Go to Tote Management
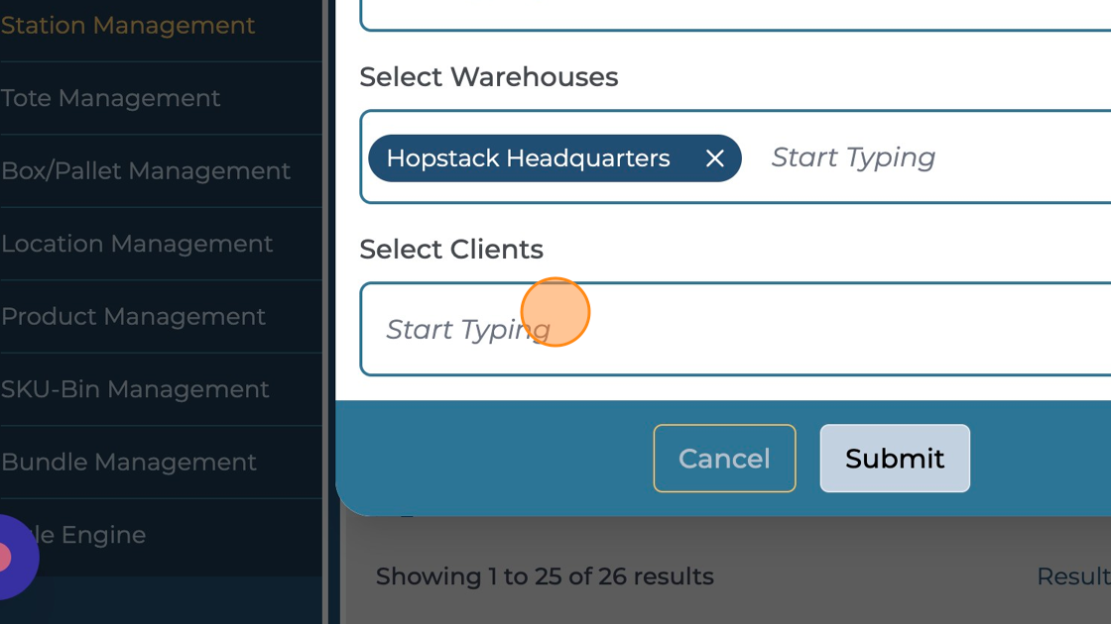The height and width of the screenshot is (624, 1111). (x=111, y=98)
